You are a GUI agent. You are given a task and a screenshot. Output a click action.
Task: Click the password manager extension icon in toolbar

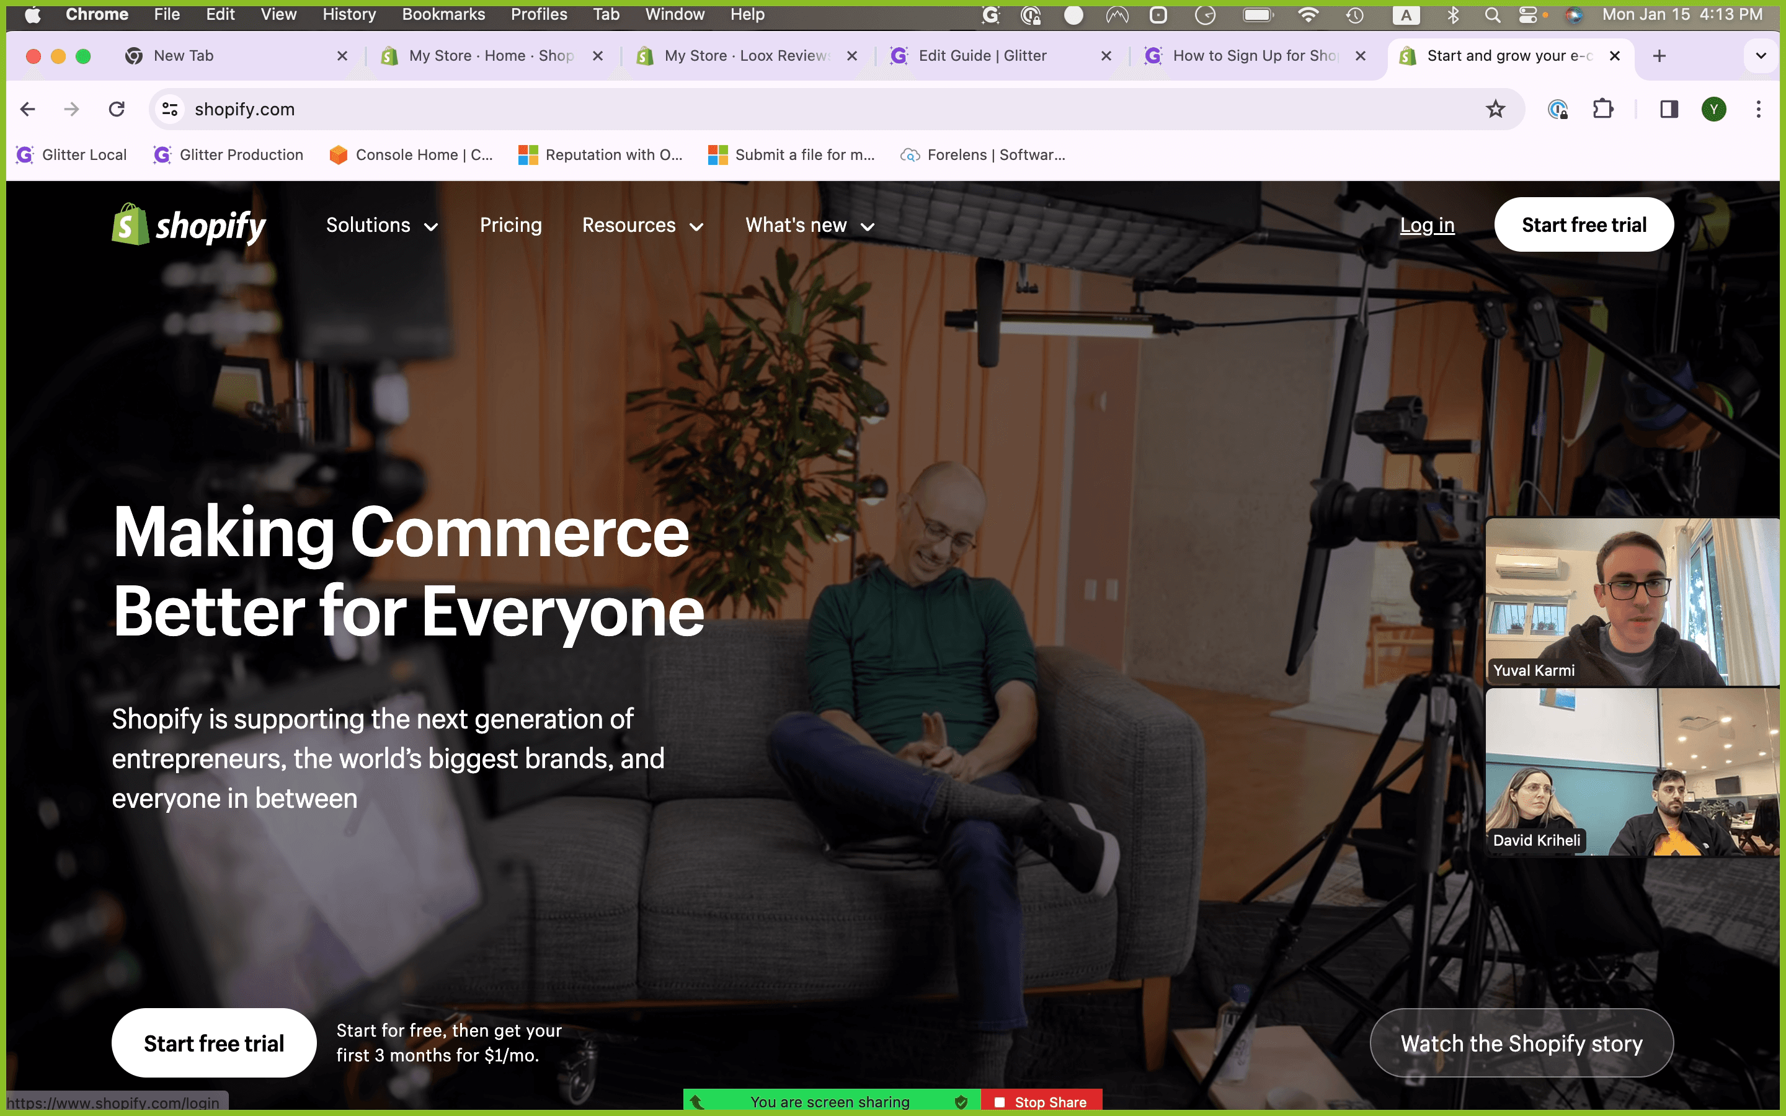(x=1557, y=109)
